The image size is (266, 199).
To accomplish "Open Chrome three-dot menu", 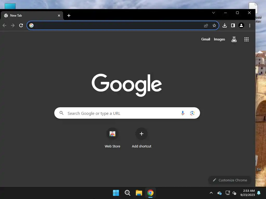I will point(250,25).
